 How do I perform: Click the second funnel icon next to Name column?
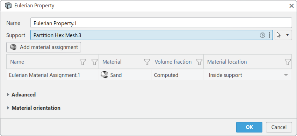pos(94,62)
